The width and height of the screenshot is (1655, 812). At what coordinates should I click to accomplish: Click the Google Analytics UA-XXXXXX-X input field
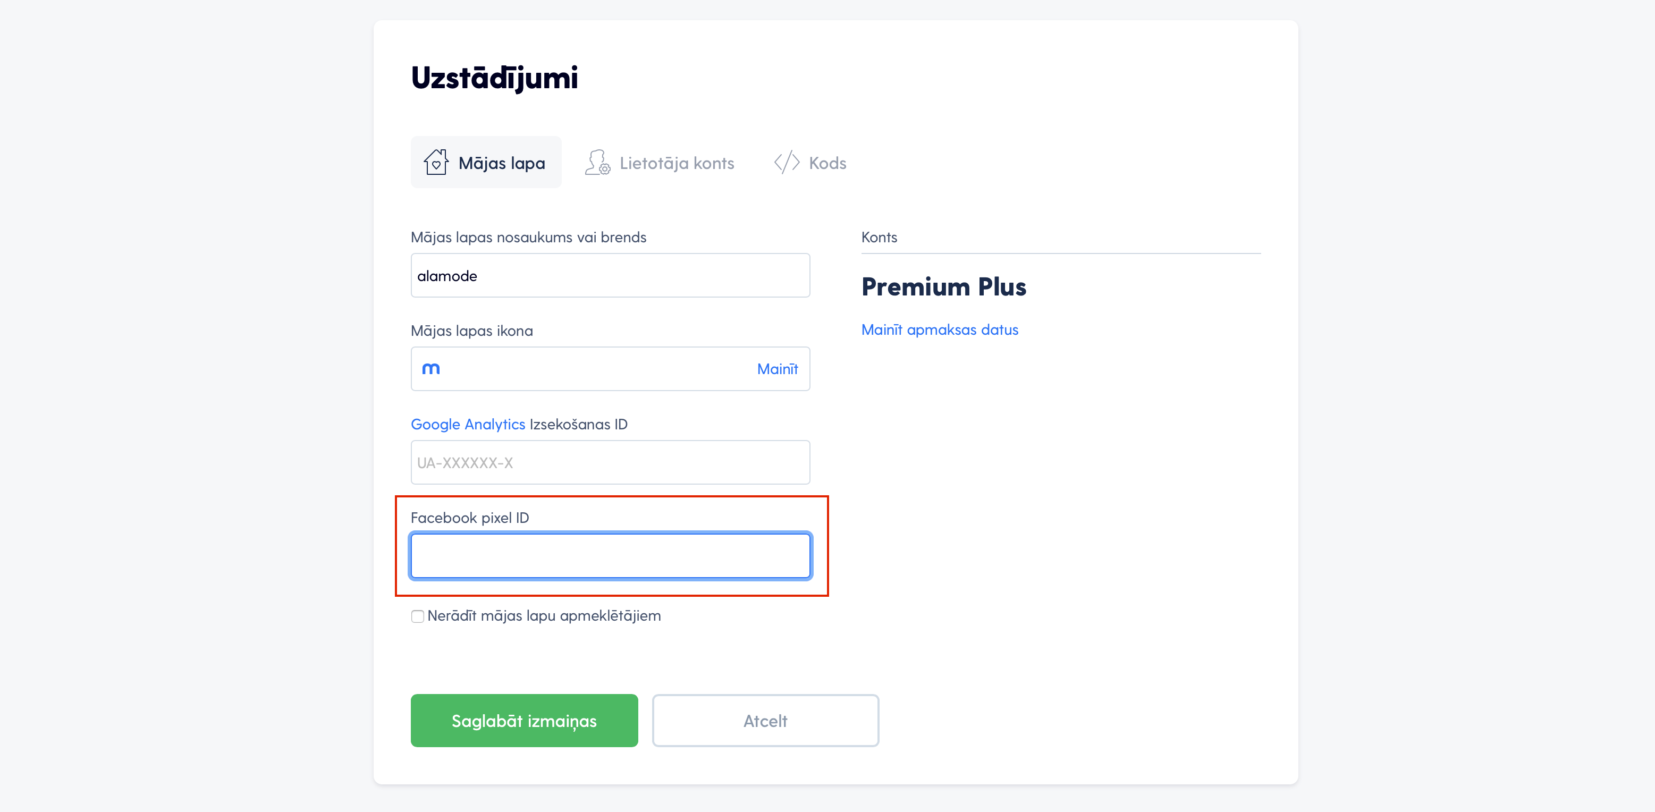610,462
